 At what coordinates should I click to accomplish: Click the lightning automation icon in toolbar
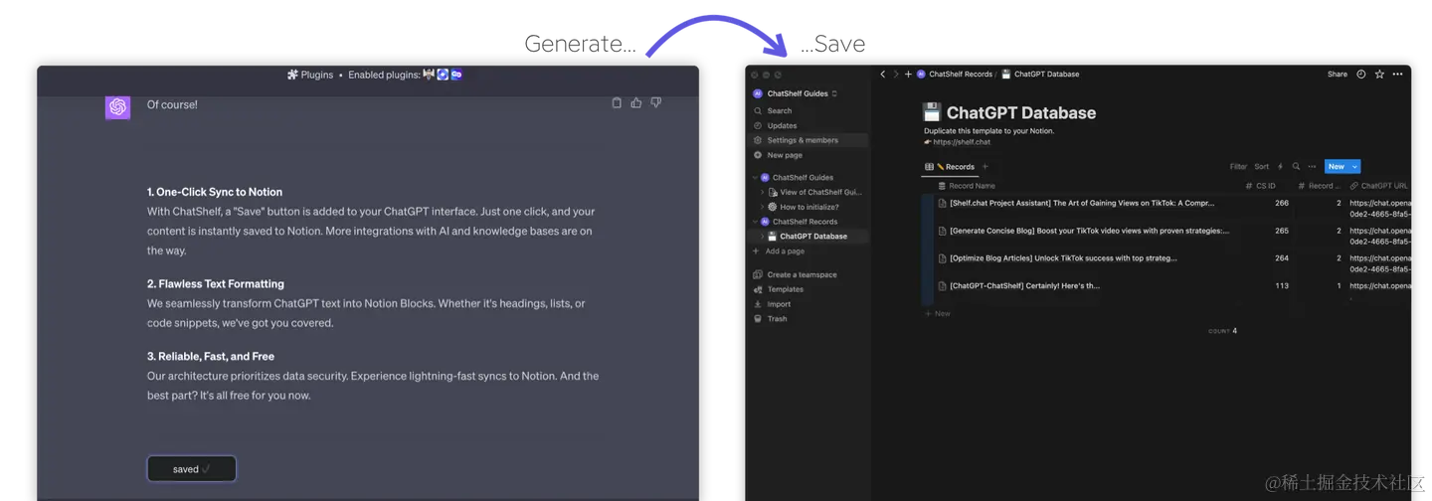[x=1281, y=167]
